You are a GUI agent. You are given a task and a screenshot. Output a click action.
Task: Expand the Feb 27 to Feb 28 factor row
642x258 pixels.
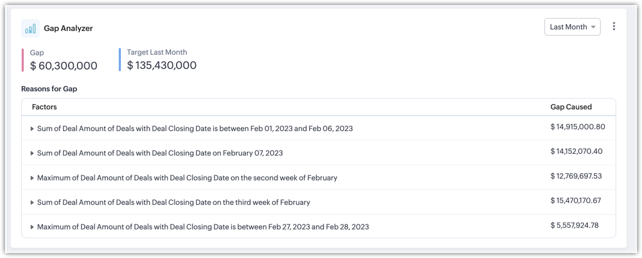tap(32, 227)
